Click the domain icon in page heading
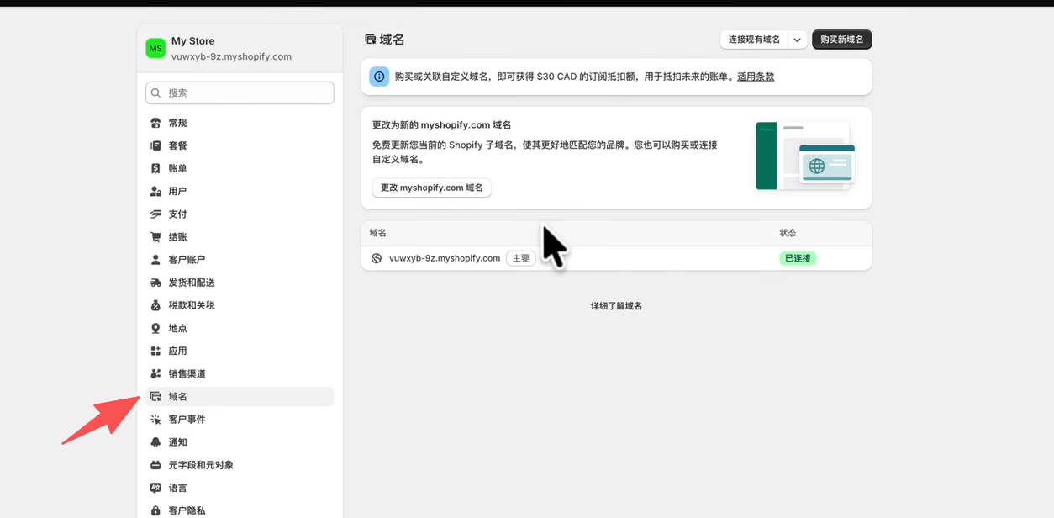The image size is (1054, 518). coord(371,40)
